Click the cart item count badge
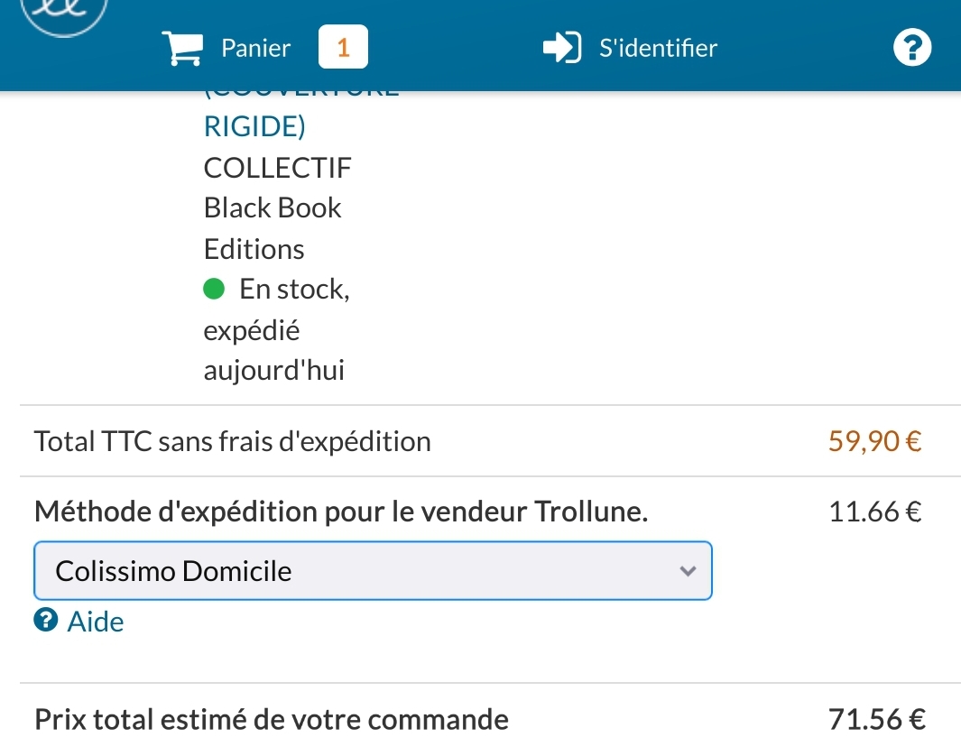This screenshot has height=756, width=961. point(343,48)
